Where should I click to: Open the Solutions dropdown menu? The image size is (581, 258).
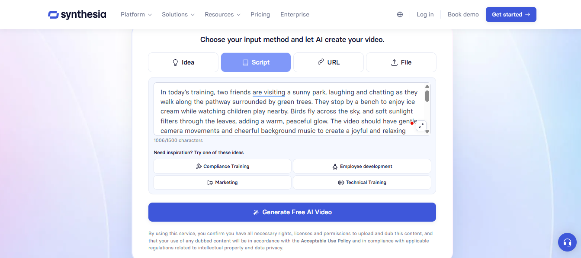point(178,14)
